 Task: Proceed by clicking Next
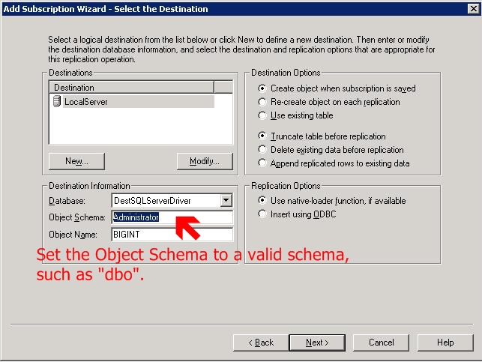pyautogui.click(x=316, y=343)
